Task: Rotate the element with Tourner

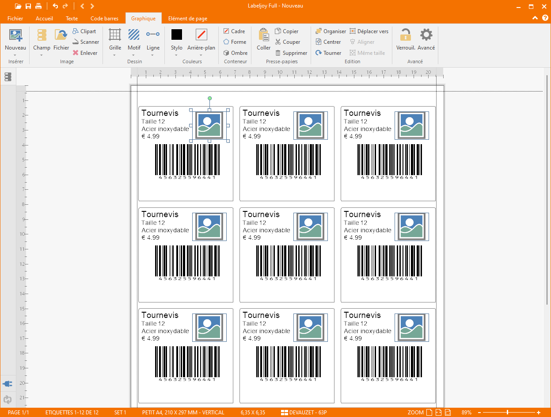Action: pos(328,53)
